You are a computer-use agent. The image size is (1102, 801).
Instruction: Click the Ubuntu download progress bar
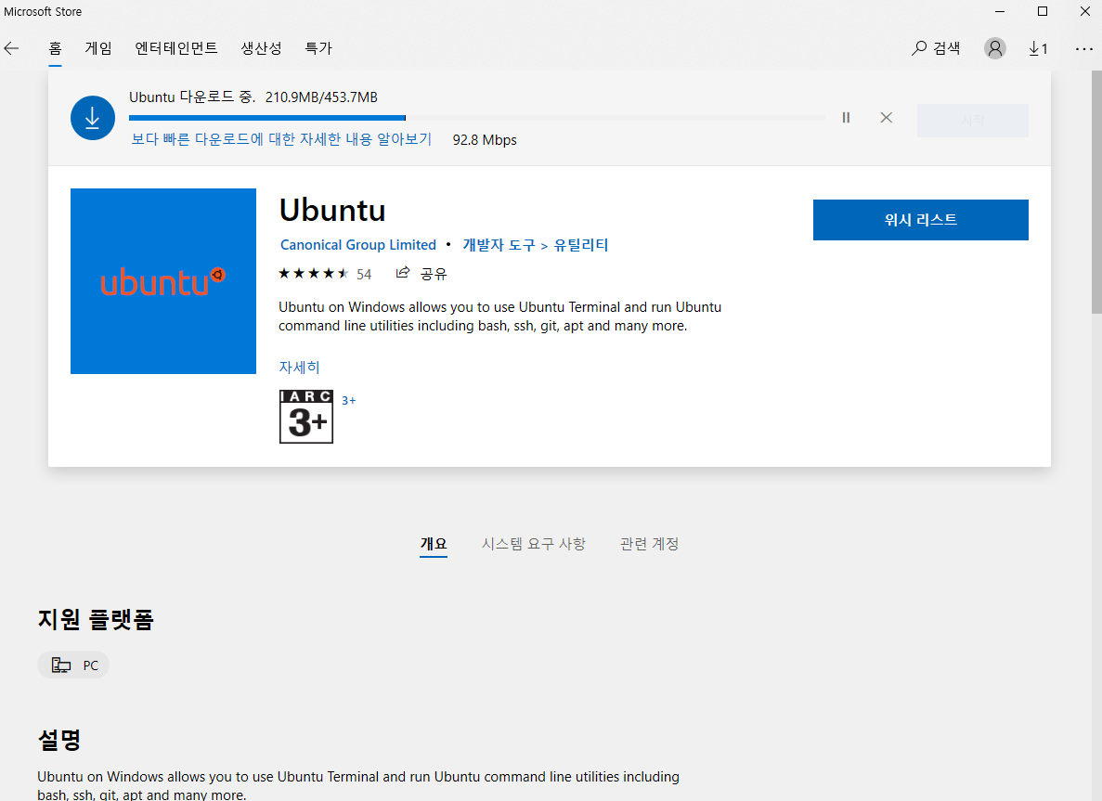[x=476, y=118]
